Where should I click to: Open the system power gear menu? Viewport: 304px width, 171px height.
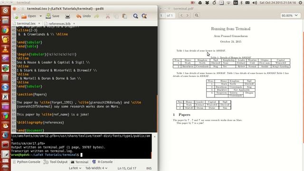pos(300,3)
